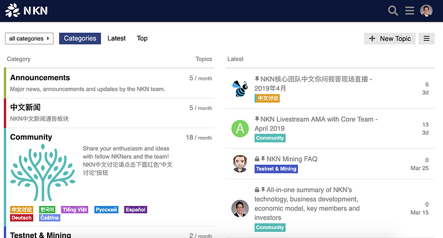Click the Community tag under All-in-one summary
The image size is (443, 238).
(270, 228)
